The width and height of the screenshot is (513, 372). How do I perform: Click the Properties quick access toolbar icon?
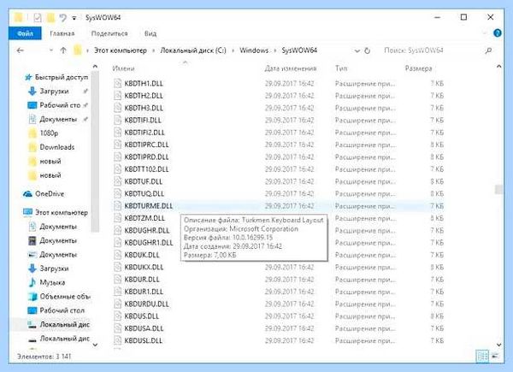coord(38,17)
